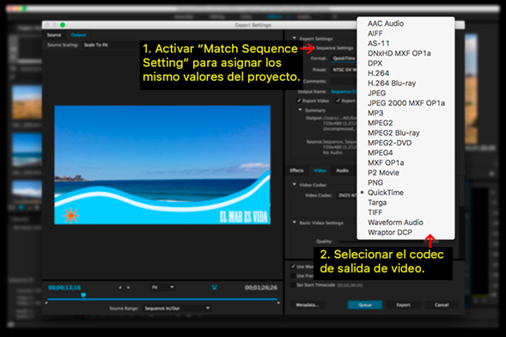Click the Queue button
Image resolution: width=506 pixels, height=337 pixels.
(x=365, y=304)
